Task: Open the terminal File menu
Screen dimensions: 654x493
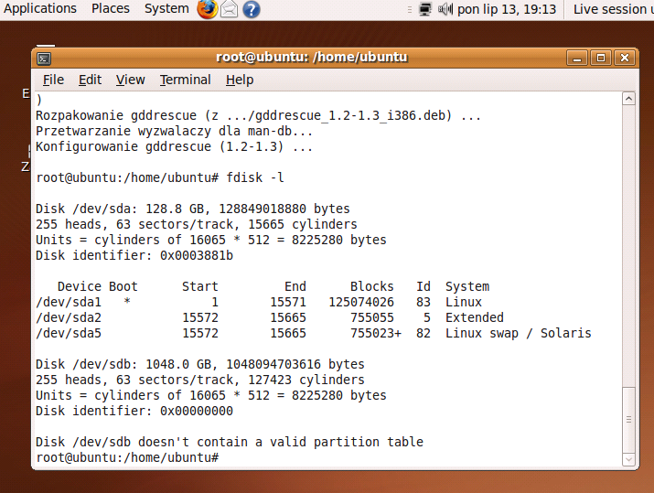Action: [x=53, y=80]
